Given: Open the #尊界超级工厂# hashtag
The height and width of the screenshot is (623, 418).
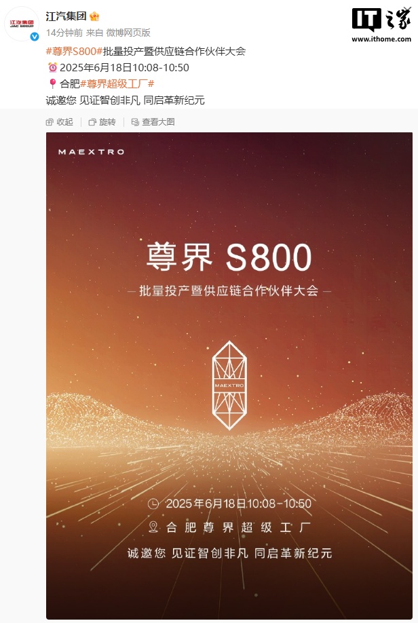Looking at the screenshot, I should pyautogui.click(x=117, y=83).
